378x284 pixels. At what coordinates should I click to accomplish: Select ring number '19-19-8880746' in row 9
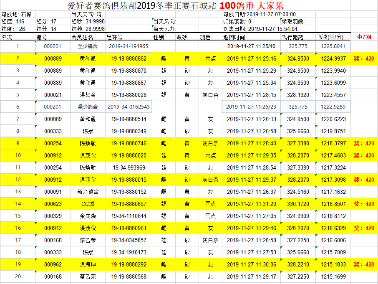(129, 143)
